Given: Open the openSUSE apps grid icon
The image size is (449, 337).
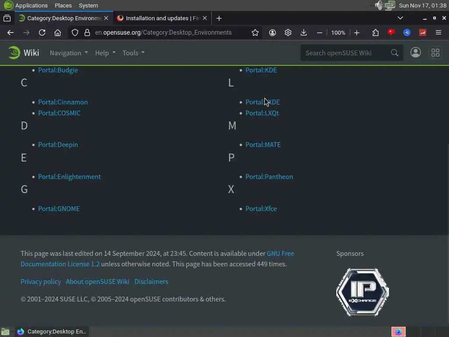Looking at the screenshot, I should 435,53.
